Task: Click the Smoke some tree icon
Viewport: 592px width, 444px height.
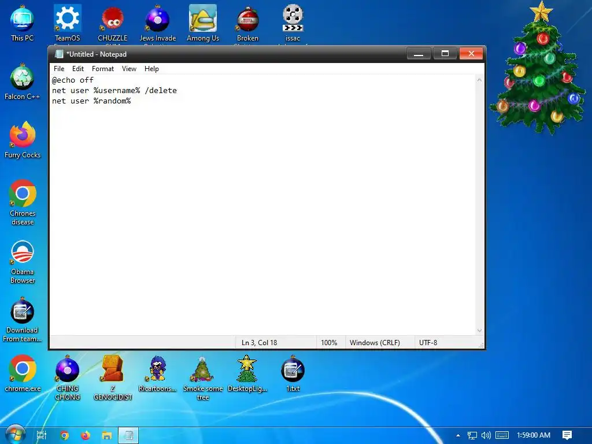Action: point(203,378)
